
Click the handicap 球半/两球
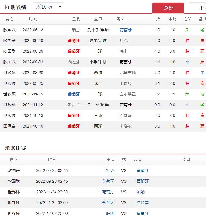(98, 41)
